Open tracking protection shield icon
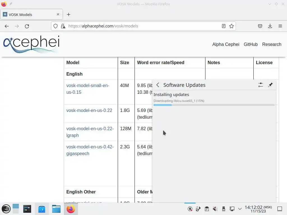Image resolution: width=287 pixels, height=215 pixels. [55, 26]
